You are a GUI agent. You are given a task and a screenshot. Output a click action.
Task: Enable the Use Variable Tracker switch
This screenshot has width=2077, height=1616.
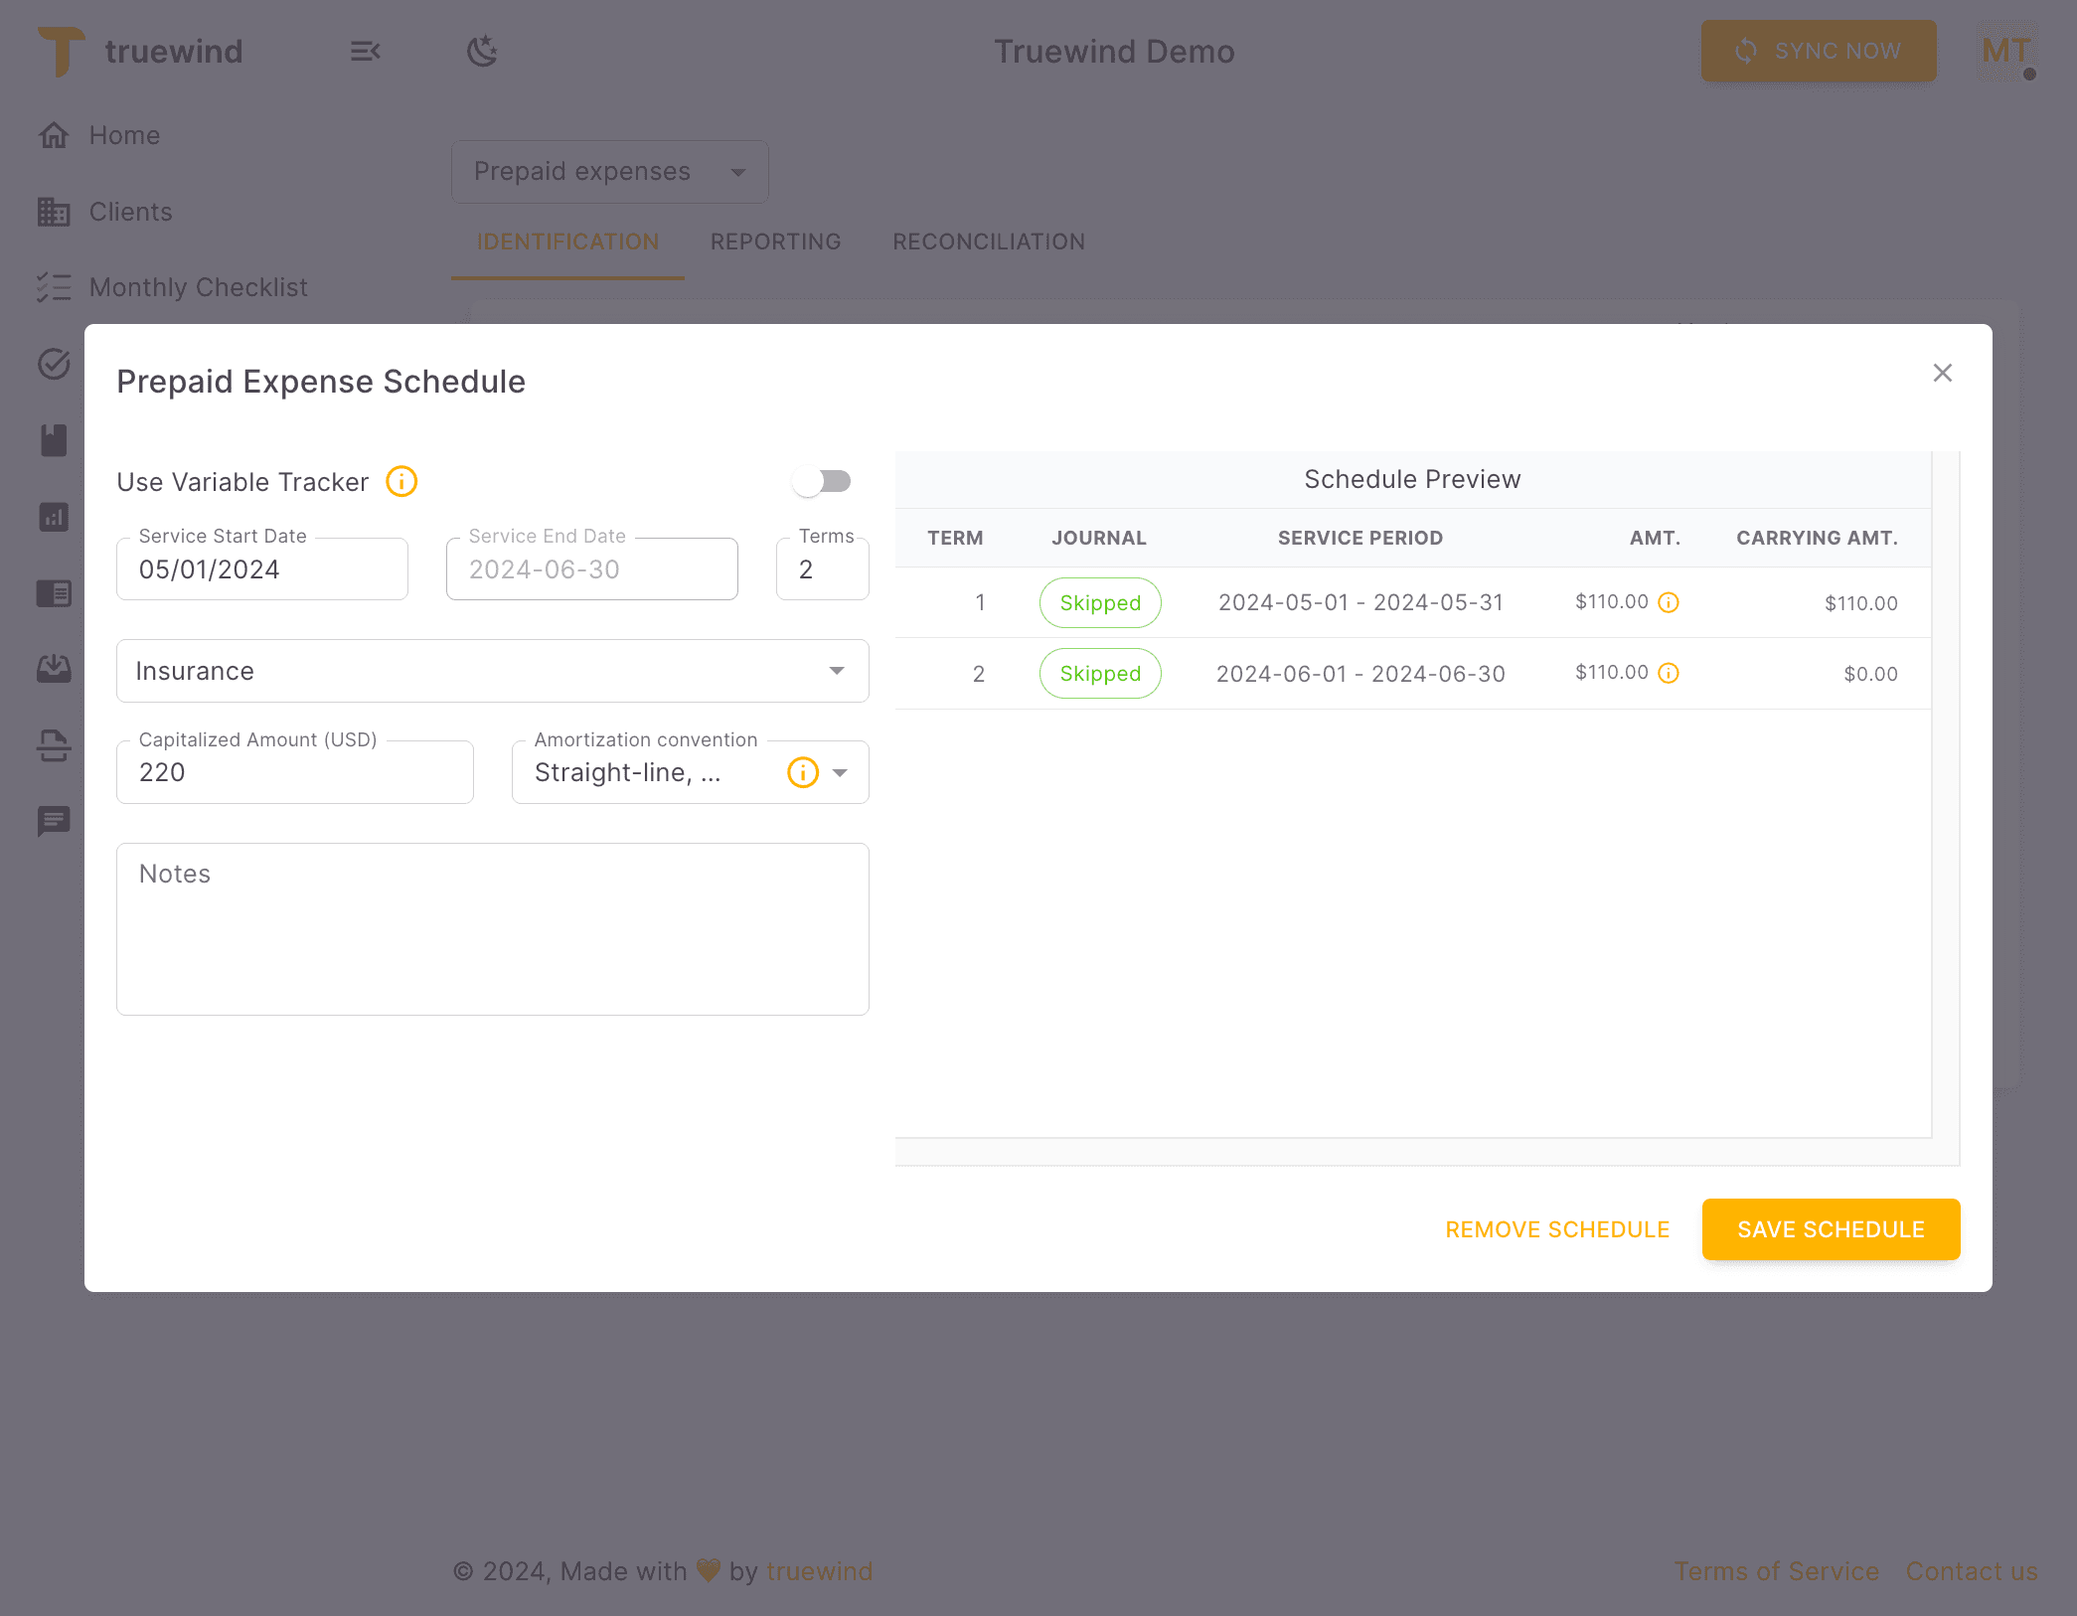(x=822, y=481)
